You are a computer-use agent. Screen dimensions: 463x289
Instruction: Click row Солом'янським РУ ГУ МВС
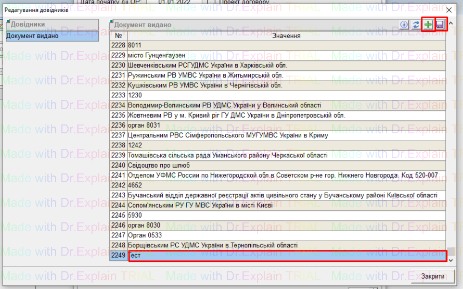pos(286,205)
